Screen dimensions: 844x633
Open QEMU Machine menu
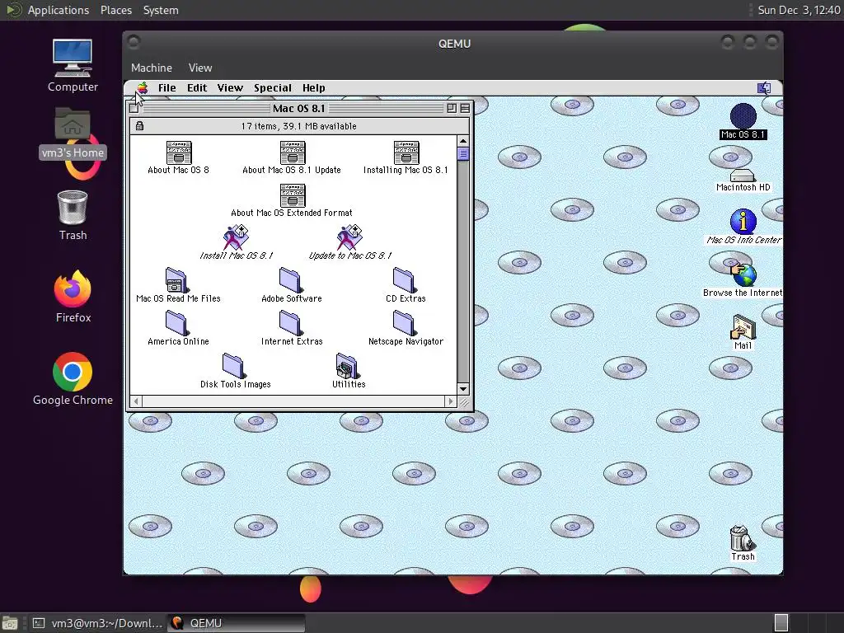click(x=152, y=68)
